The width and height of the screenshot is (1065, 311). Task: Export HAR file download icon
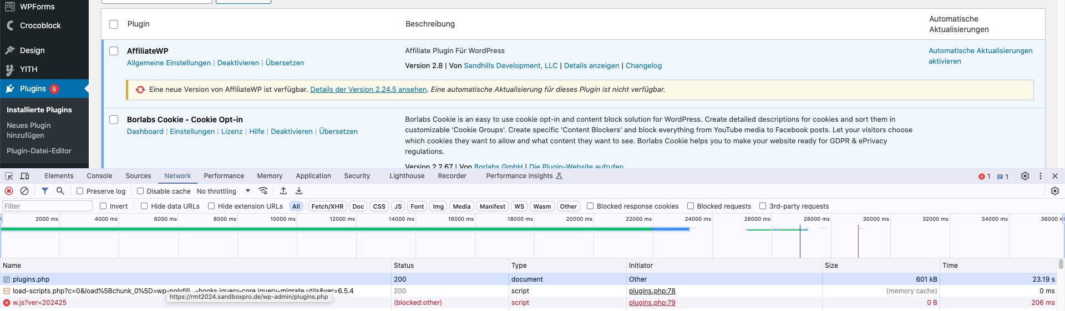point(299,191)
